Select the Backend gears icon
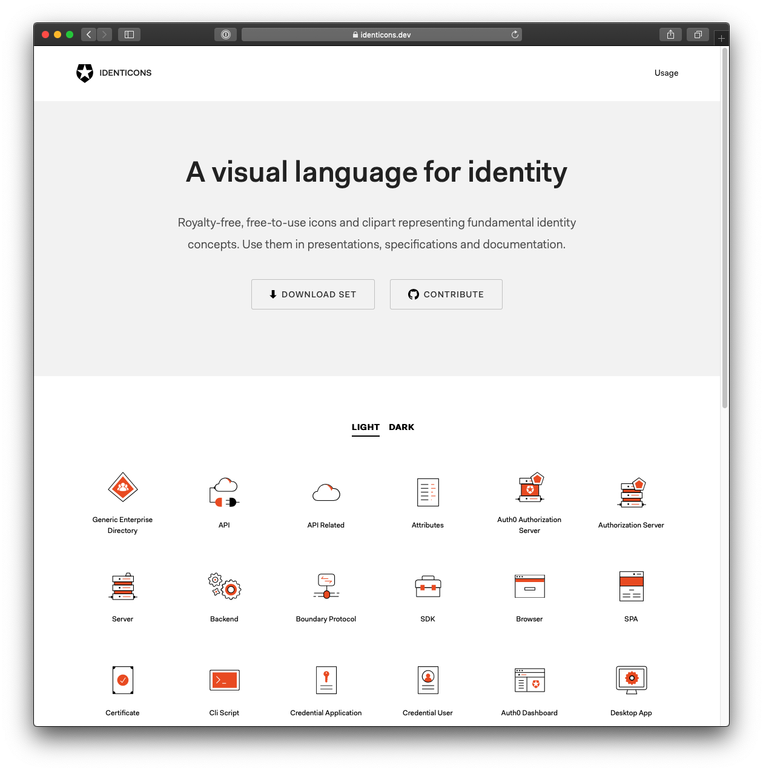 [225, 586]
